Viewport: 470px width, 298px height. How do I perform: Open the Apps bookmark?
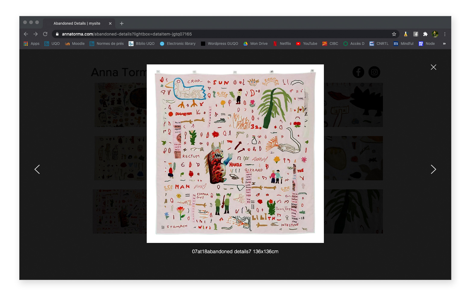click(32, 44)
